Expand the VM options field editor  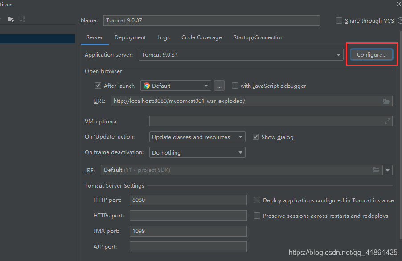(387, 121)
